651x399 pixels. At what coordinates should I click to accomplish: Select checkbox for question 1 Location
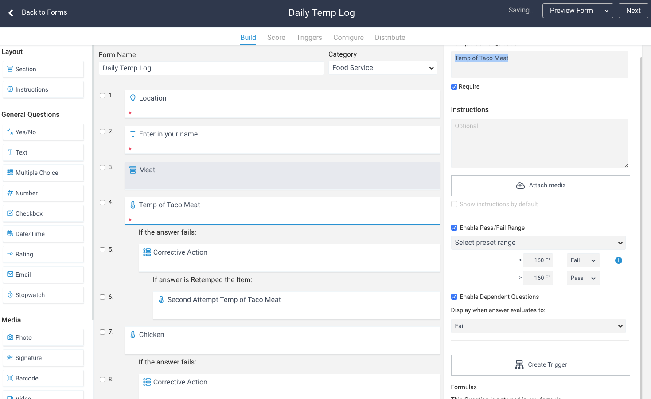102,96
